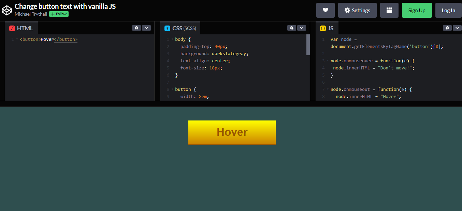The height and width of the screenshot is (211, 462).
Task: Open pen Settings via the gear button
Action: click(357, 10)
